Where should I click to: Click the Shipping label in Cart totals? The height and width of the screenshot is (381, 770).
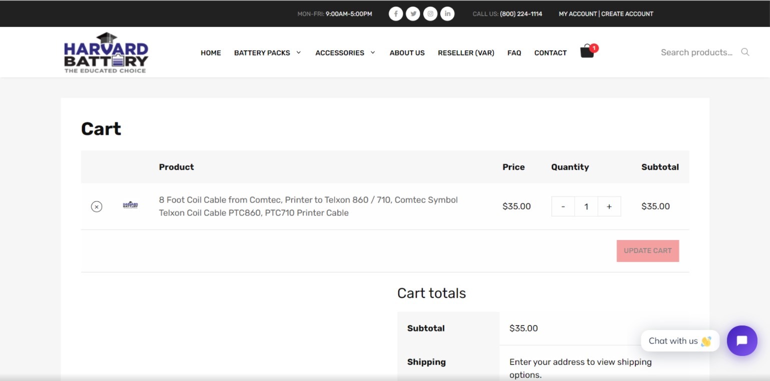click(426, 362)
